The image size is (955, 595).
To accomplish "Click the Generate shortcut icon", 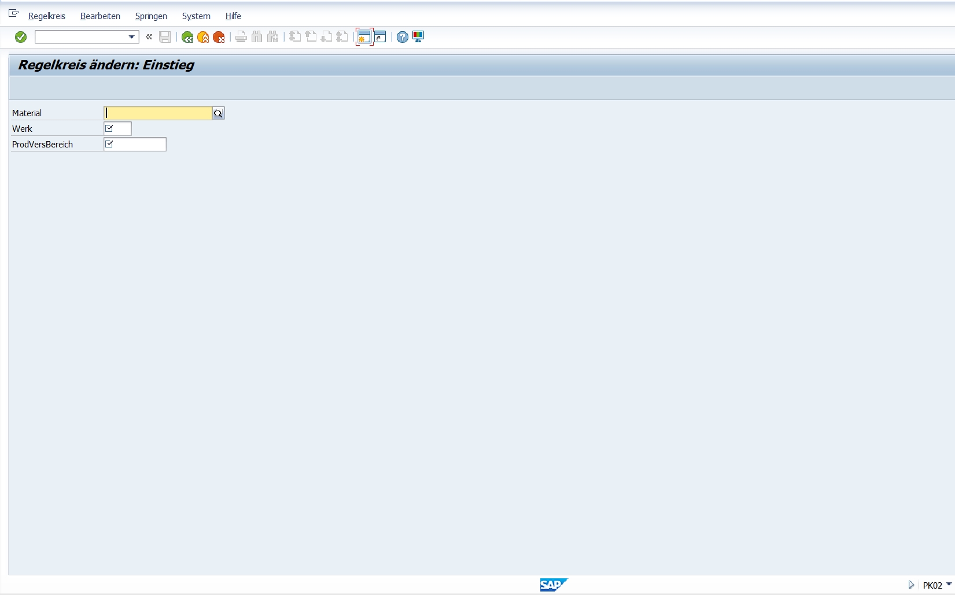I will [380, 37].
